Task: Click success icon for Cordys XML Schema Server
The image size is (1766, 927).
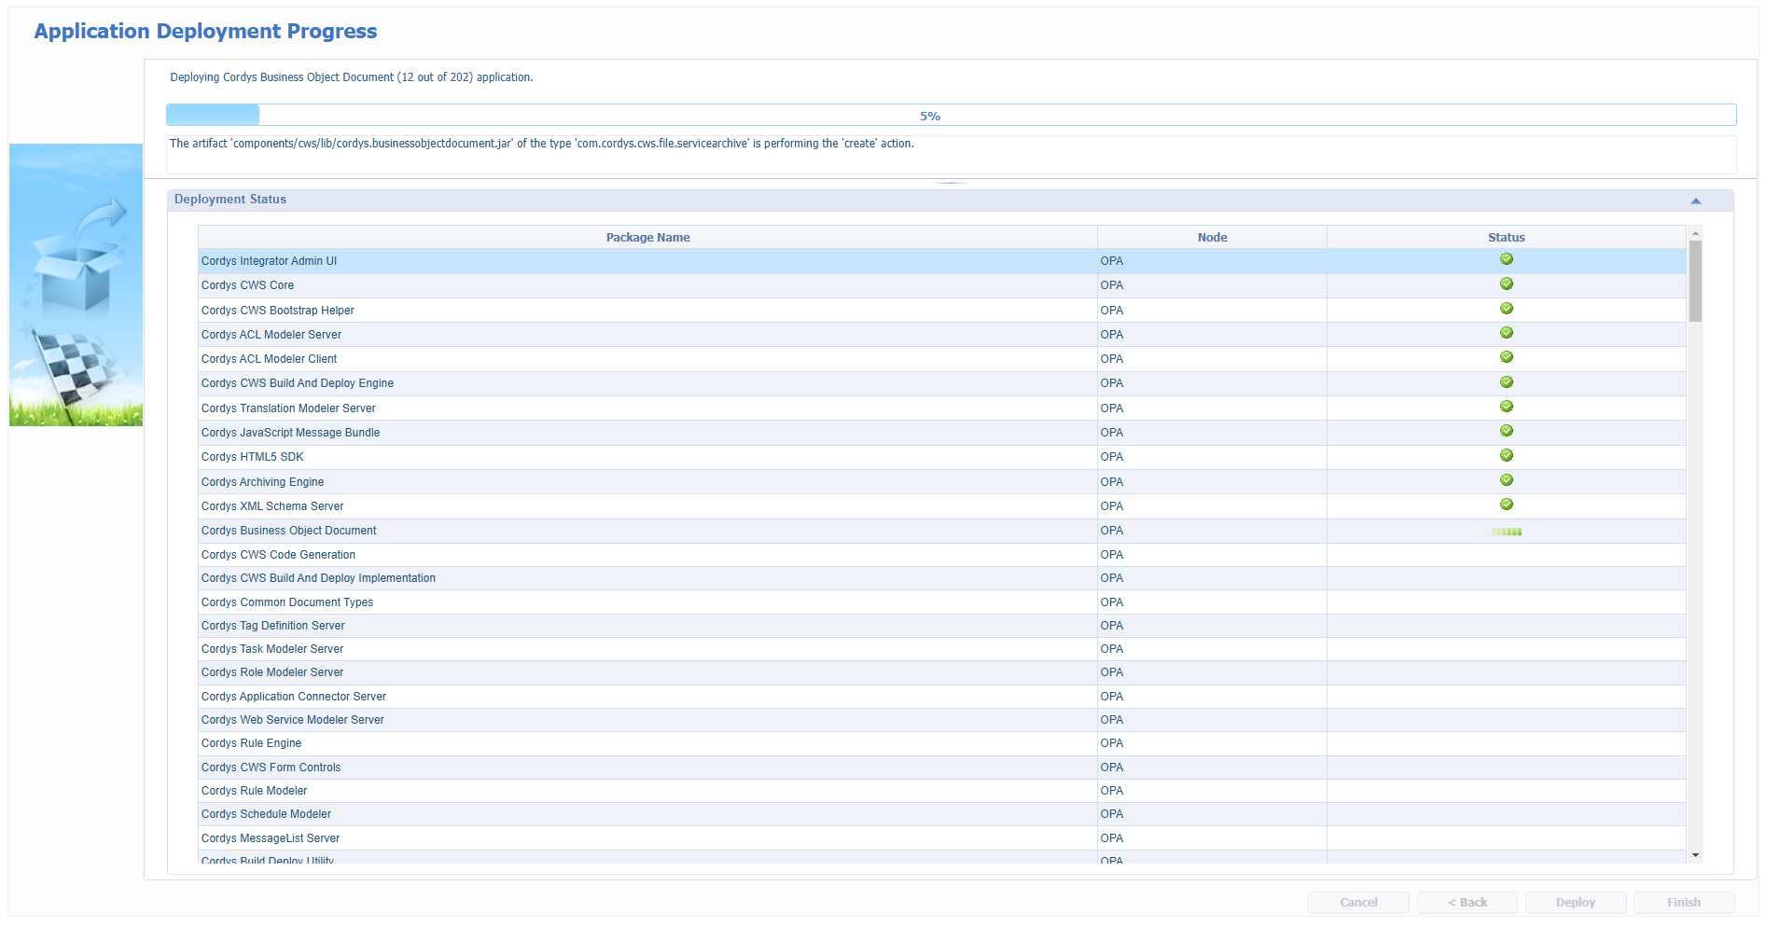Action: tap(1506, 505)
